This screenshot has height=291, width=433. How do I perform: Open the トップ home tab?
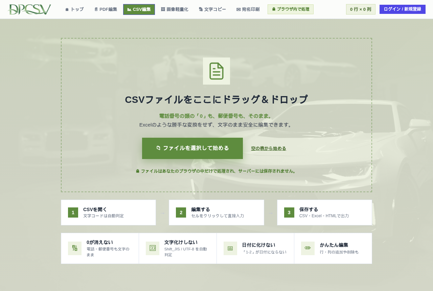[x=74, y=9]
